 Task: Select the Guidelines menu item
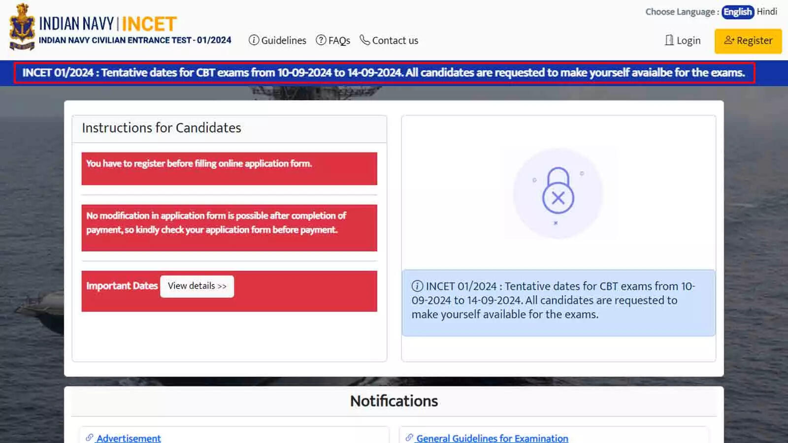[283, 40]
